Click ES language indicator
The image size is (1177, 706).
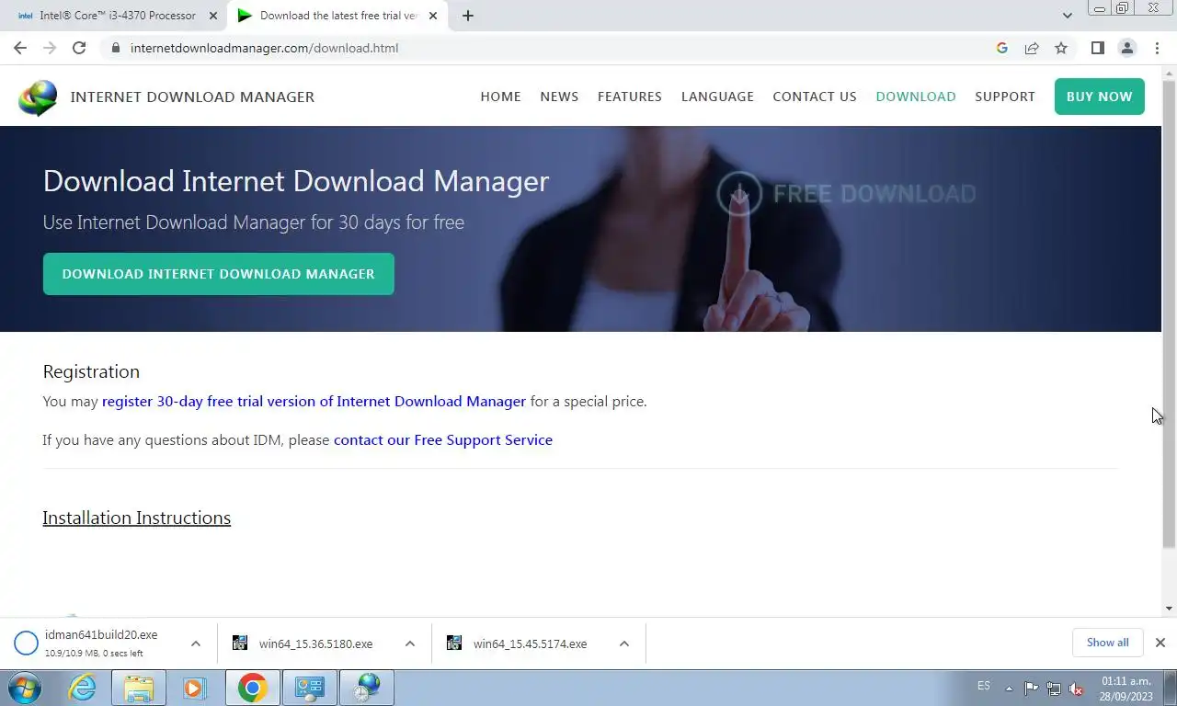(984, 687)
